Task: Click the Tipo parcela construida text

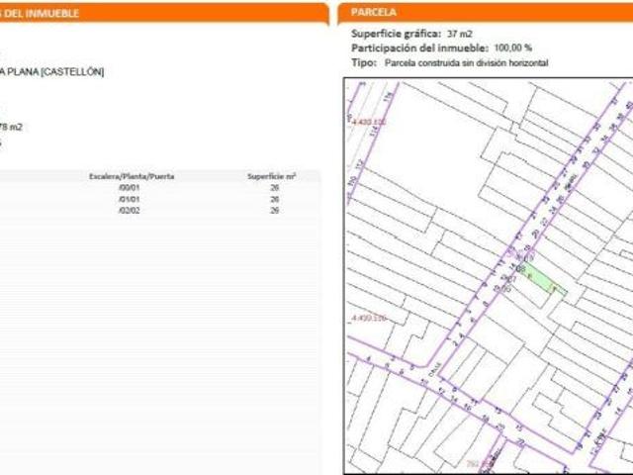Action: [466, 63]
